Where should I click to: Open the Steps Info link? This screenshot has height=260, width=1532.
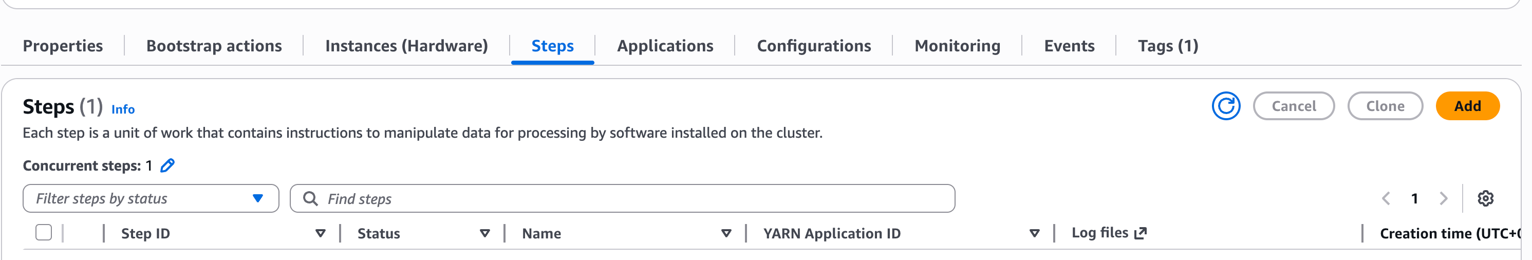point(123,109)
